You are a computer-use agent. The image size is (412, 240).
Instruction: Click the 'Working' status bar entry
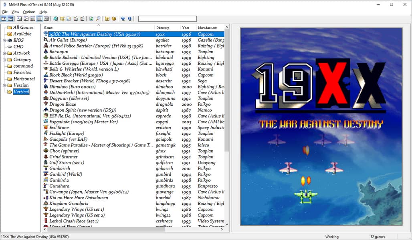tap(332, 236)
